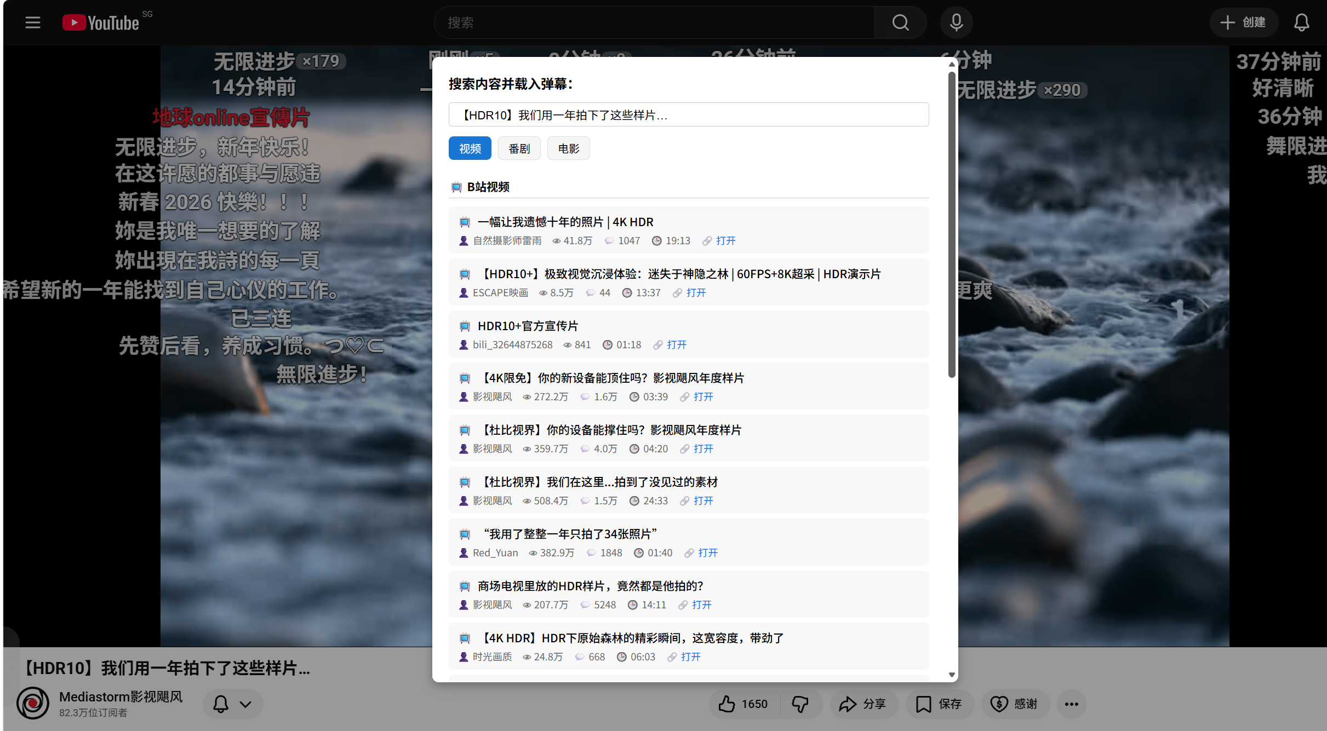
Task: Select result 商场电视里放的HDR样片，竟然都是他拍的?
Action: 590,586
